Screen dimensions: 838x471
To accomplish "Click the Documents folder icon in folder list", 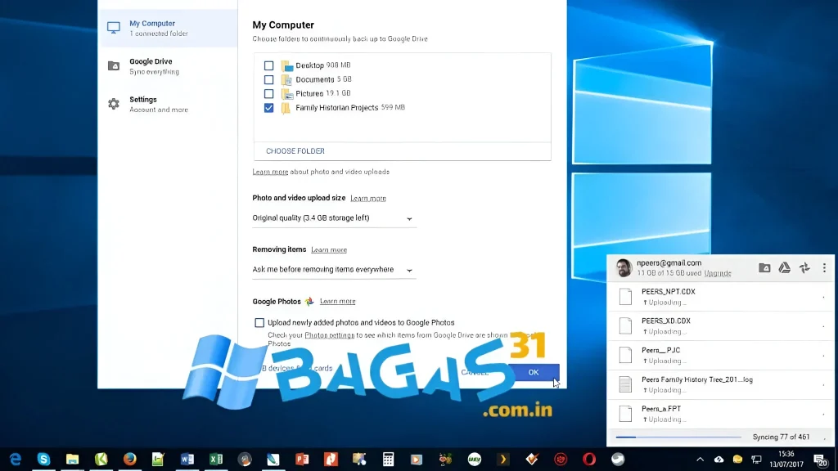I will click(x=287, y=79).
